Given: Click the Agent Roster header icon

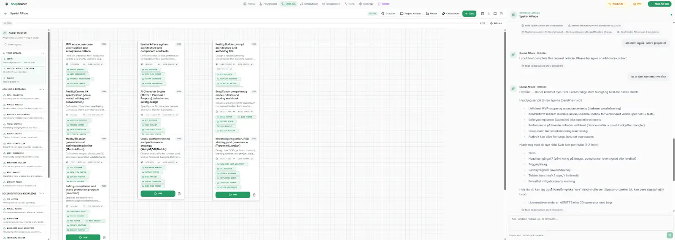Looking at the screenshot, I should pos(5,33).
